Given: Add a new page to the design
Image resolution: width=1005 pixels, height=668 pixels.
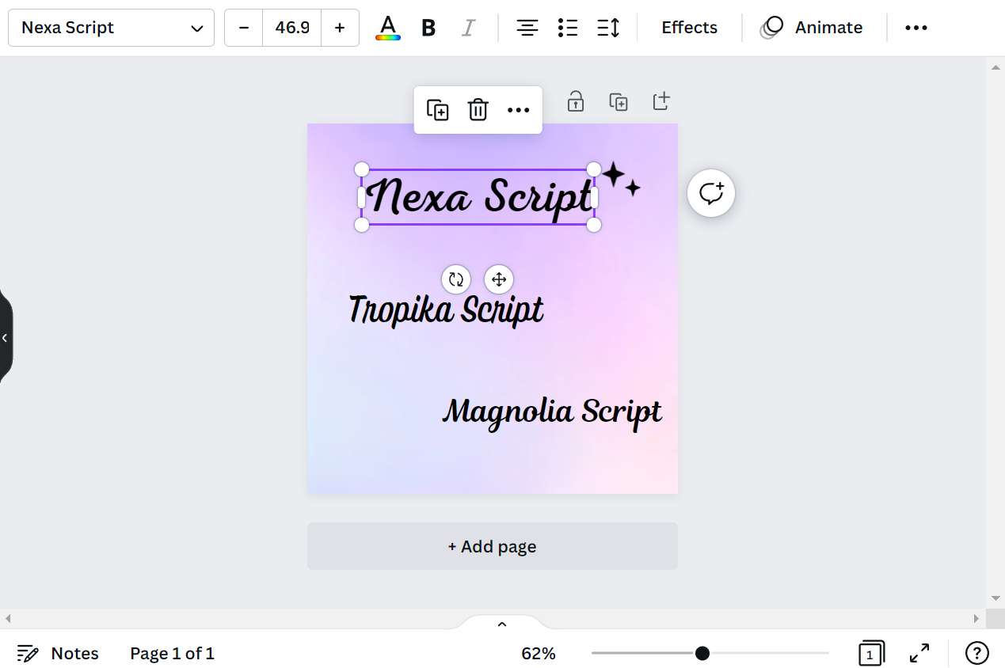Looking at the screenshot, I should (492, 546).
